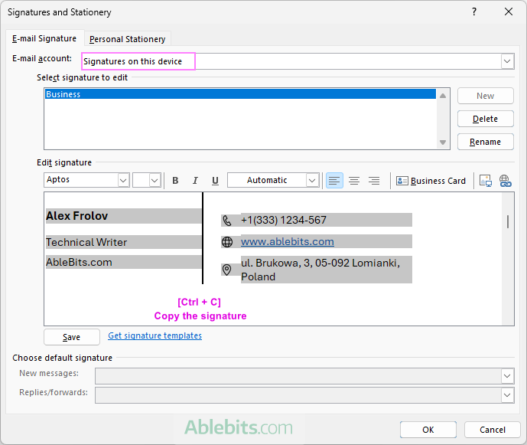Image resolution: width=527 pixels, height=445 pixels.
Task: Click the New signature button
Action: coord(486,96)
